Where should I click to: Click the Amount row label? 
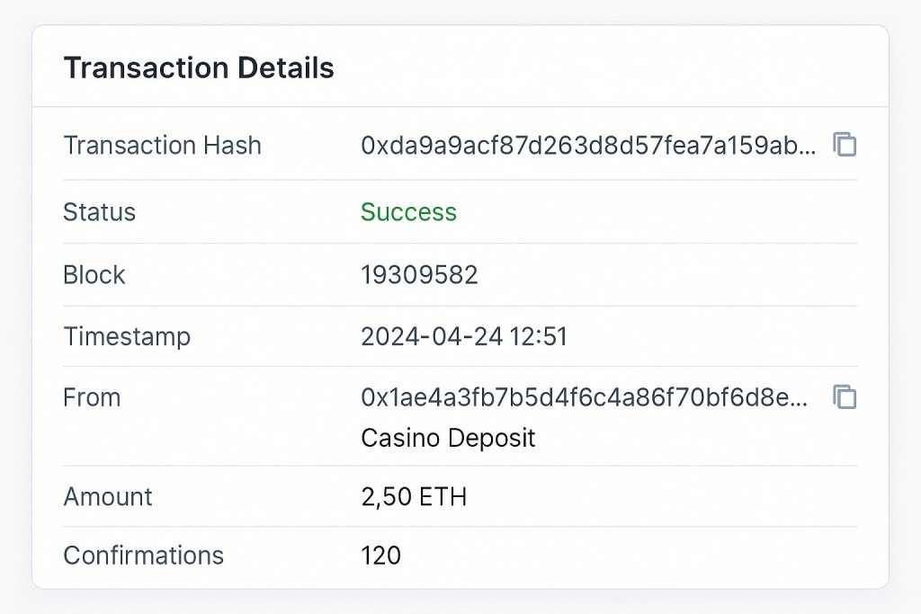point(107,496)
